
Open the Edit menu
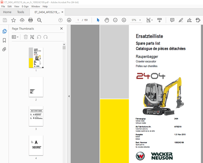[x=9, y=7]
